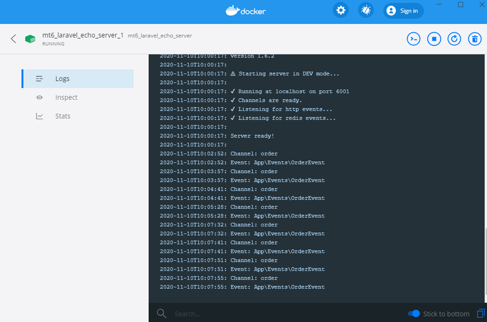Copy logs to clipboard icon

click(481, 313)
